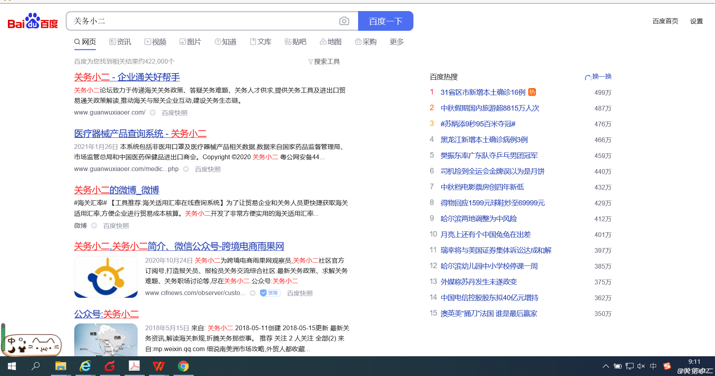This screenshot has width=715, height=376.
Task: Select the 网页 tab
Action: pyautogui.click(x=85, y=42)
